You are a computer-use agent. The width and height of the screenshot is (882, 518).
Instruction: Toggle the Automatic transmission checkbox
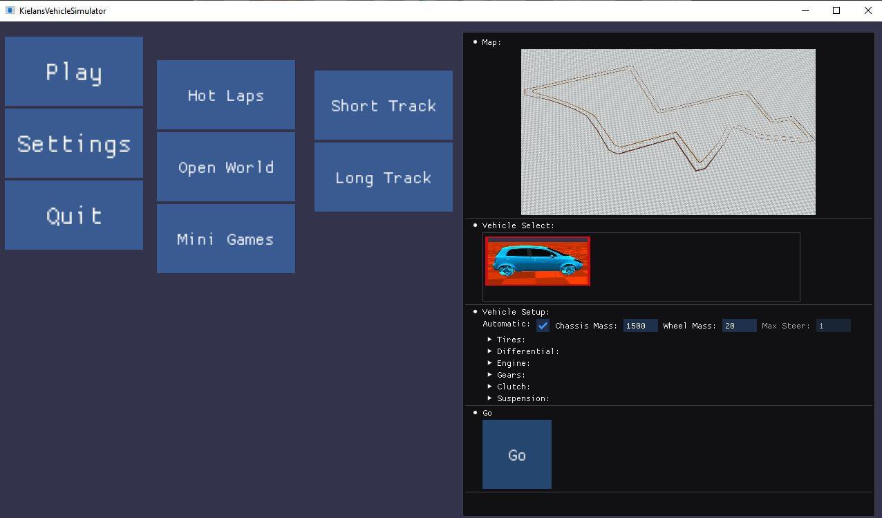click(x=543, y=326)
